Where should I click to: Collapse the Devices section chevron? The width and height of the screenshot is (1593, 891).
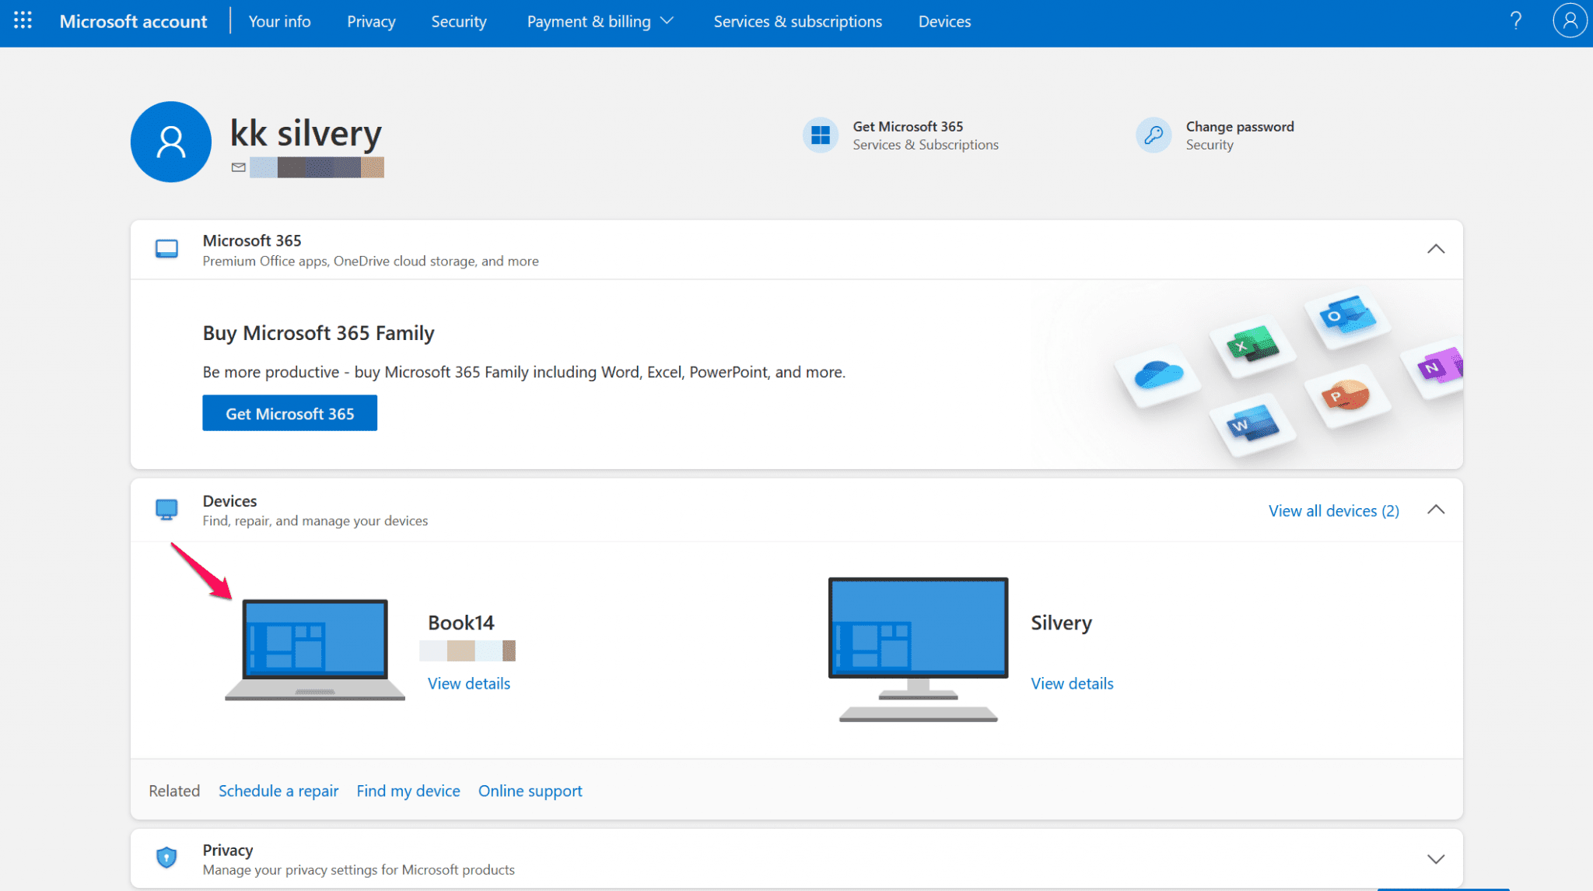[x=1435, y=510]
